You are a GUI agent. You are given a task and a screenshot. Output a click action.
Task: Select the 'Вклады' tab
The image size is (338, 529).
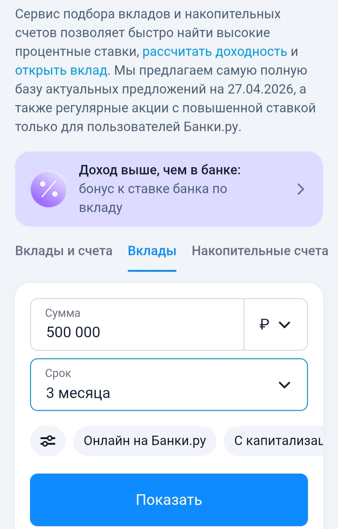tap(152, 251)
